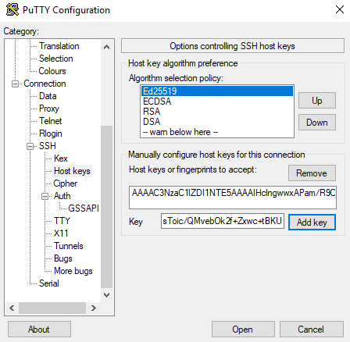The image size is (350, 342).
Task: Collapse the Auth tree node
Action: 45,196
